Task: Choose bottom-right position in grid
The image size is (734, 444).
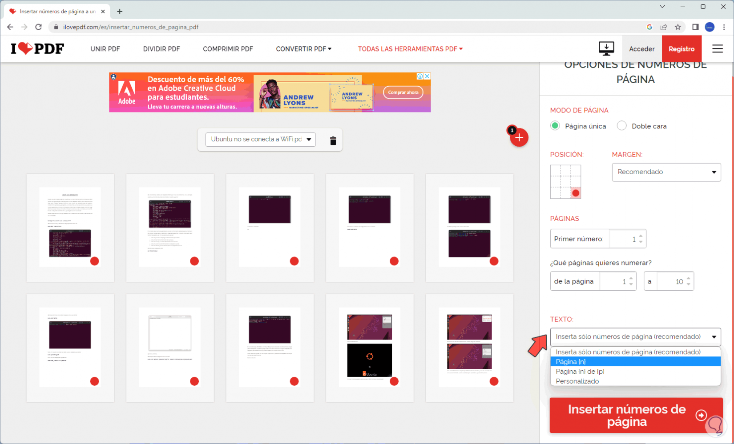Action: point(576,193)
